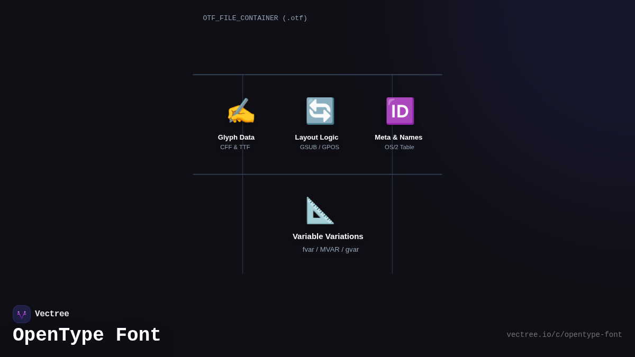Image resolution: width=635 pixels, height=357 pixels.
Task: Click the Vectree logo icon
Action: pyautogui.click(x=22, y=314)
